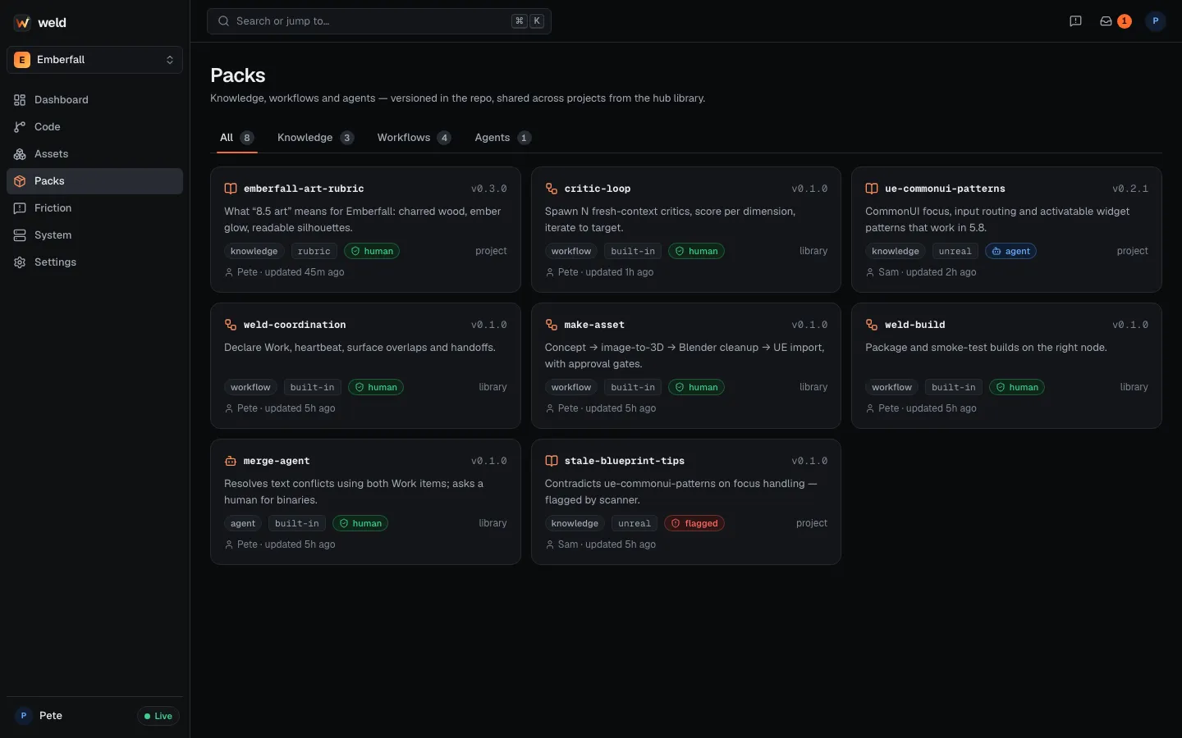Focus the Search or jump to field
Screen dimensions: 1182x738
pos(379,21)
